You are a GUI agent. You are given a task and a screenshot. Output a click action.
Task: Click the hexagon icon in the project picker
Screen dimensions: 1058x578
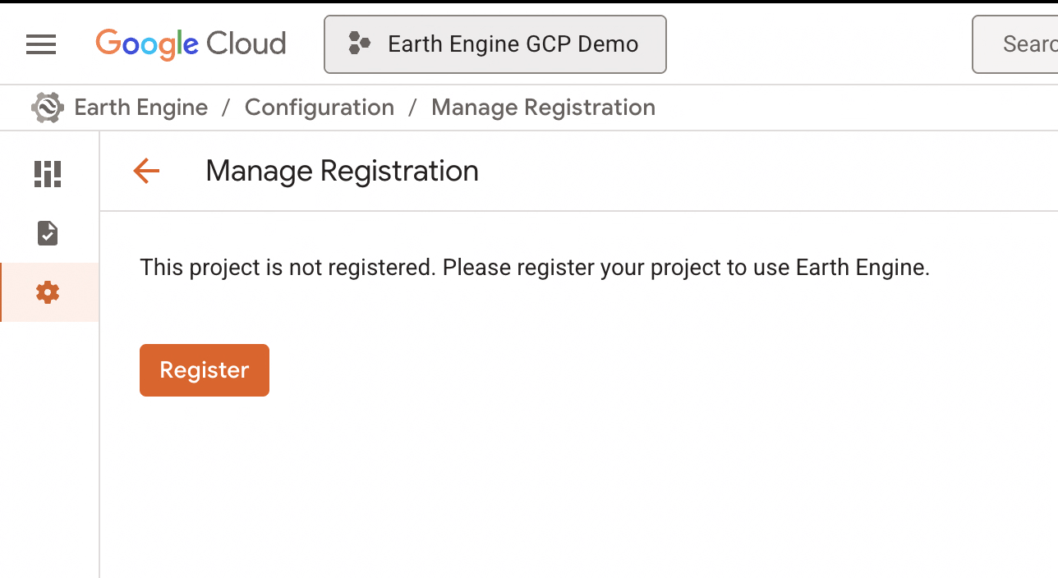[359, 44]
